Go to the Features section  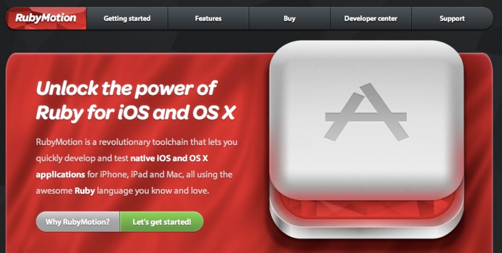click(208, 19)
